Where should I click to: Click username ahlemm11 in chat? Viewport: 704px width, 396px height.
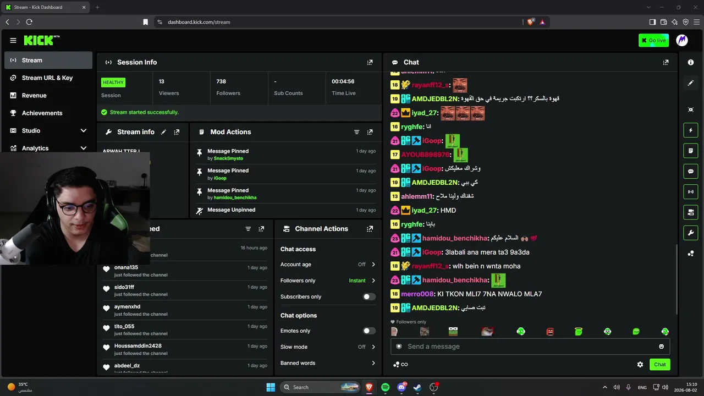pos(417,196)
